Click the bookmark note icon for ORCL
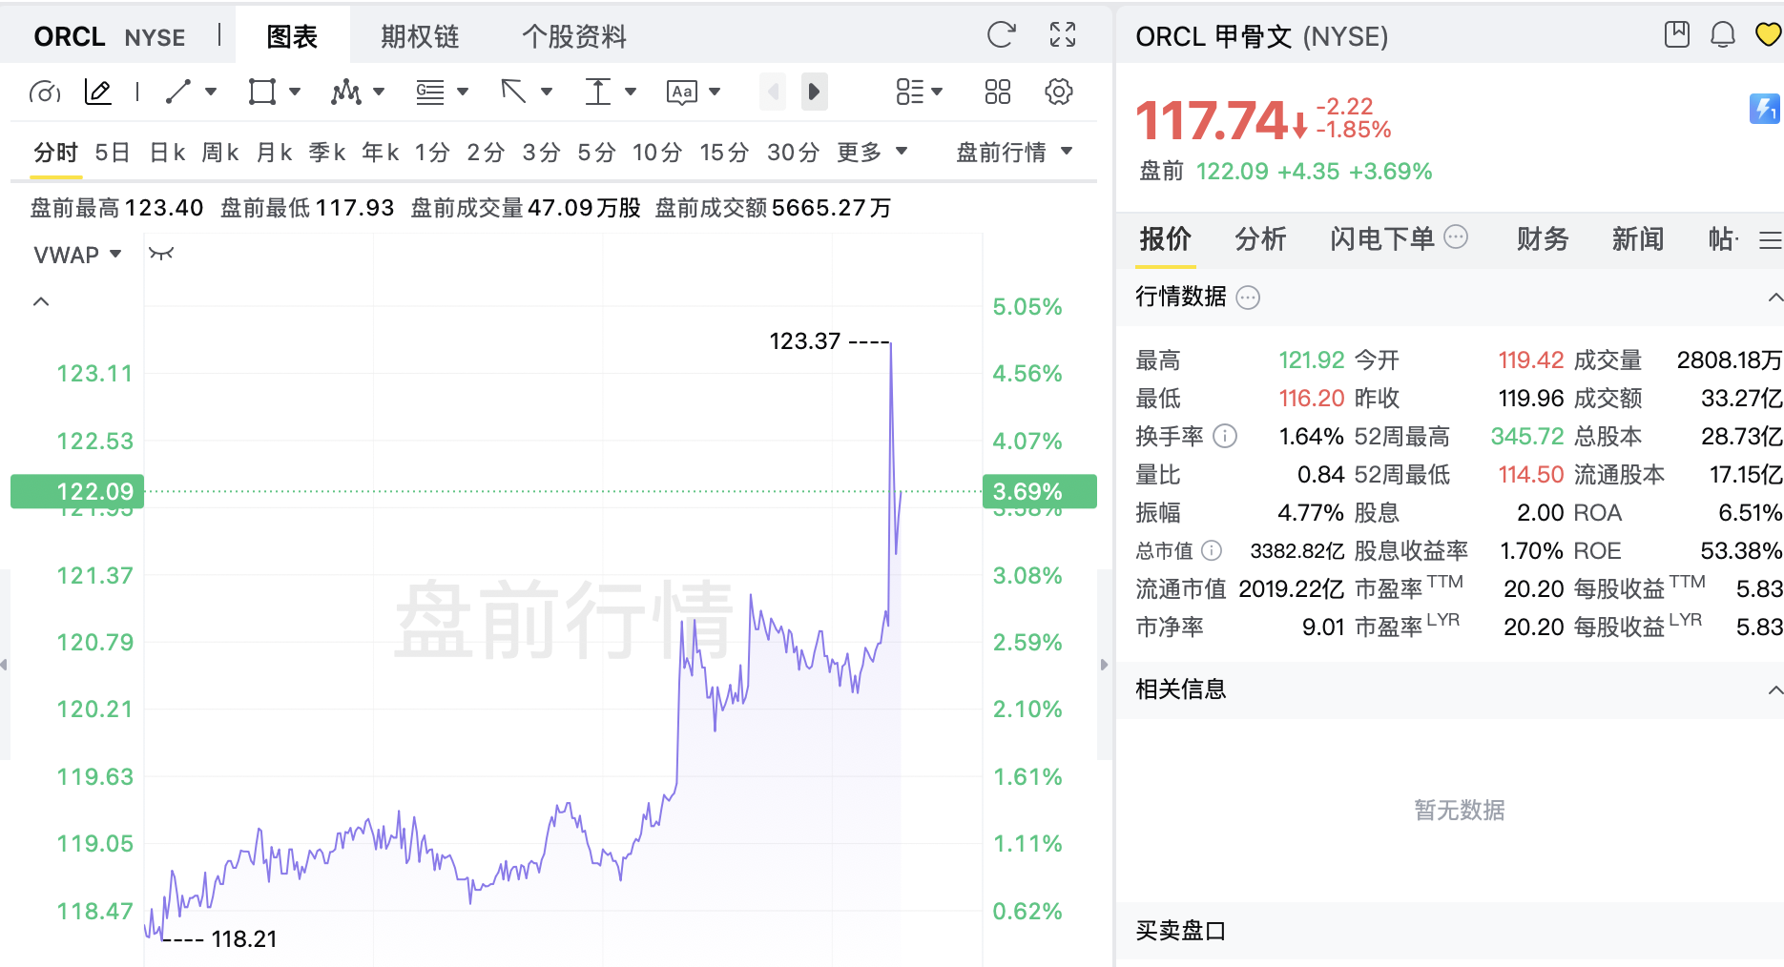Screen dimensions: 1784x967 click(x=1676, y=35)
